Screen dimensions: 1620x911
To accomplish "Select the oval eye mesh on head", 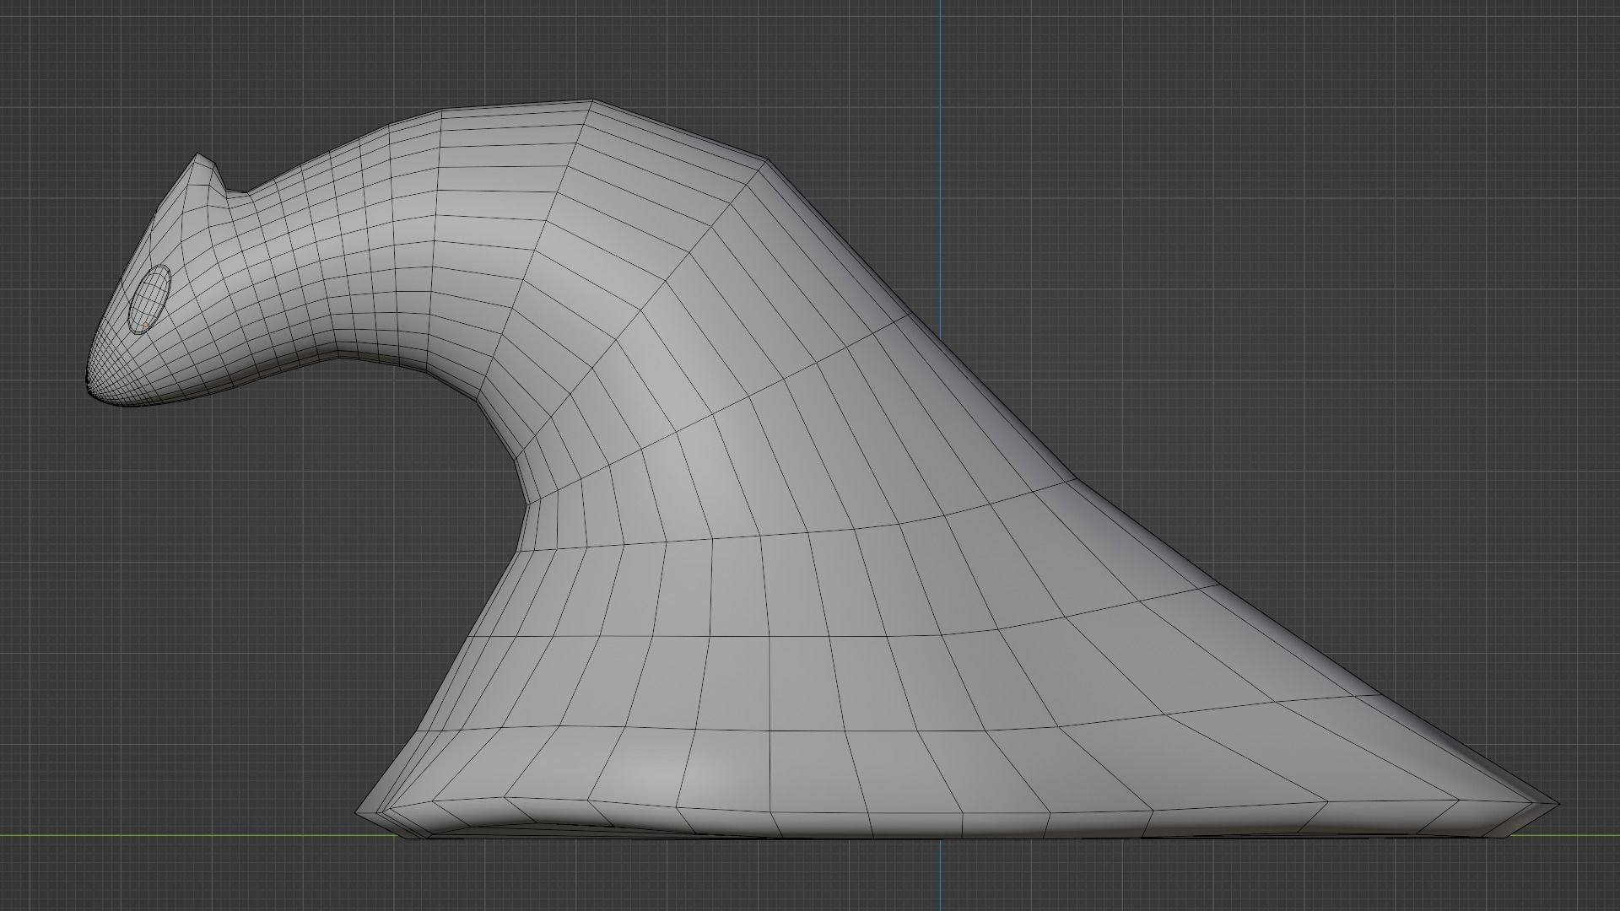I will 150,299.
